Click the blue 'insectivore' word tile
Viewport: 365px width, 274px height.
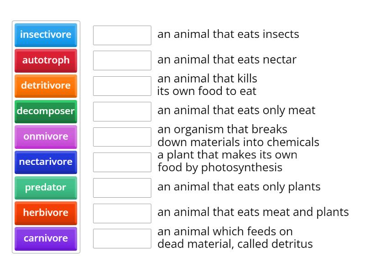(x=46, y=35)
